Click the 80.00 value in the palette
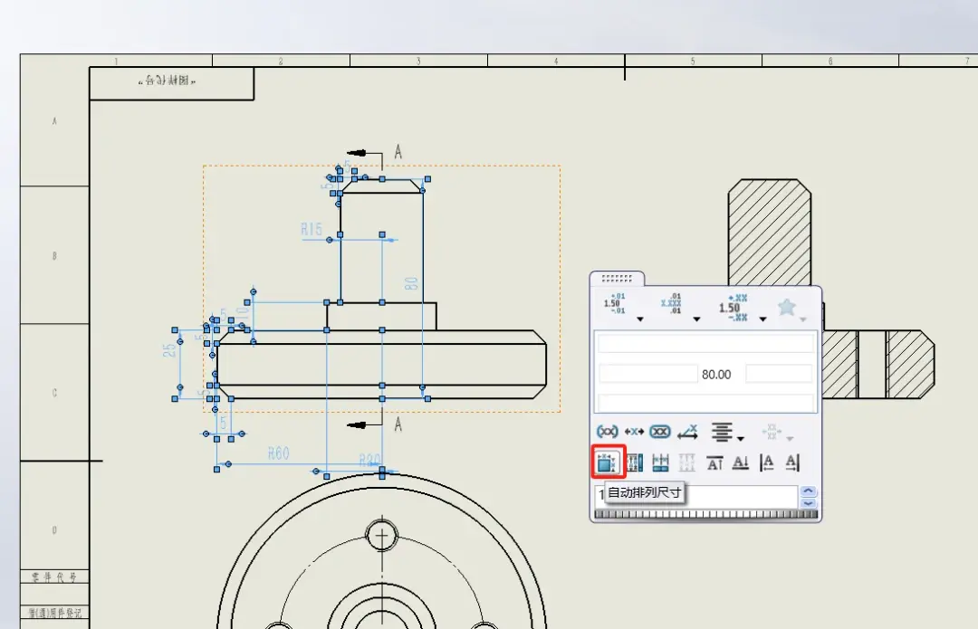The height and width of the screenshot is (629, 978). click(716, 375)
